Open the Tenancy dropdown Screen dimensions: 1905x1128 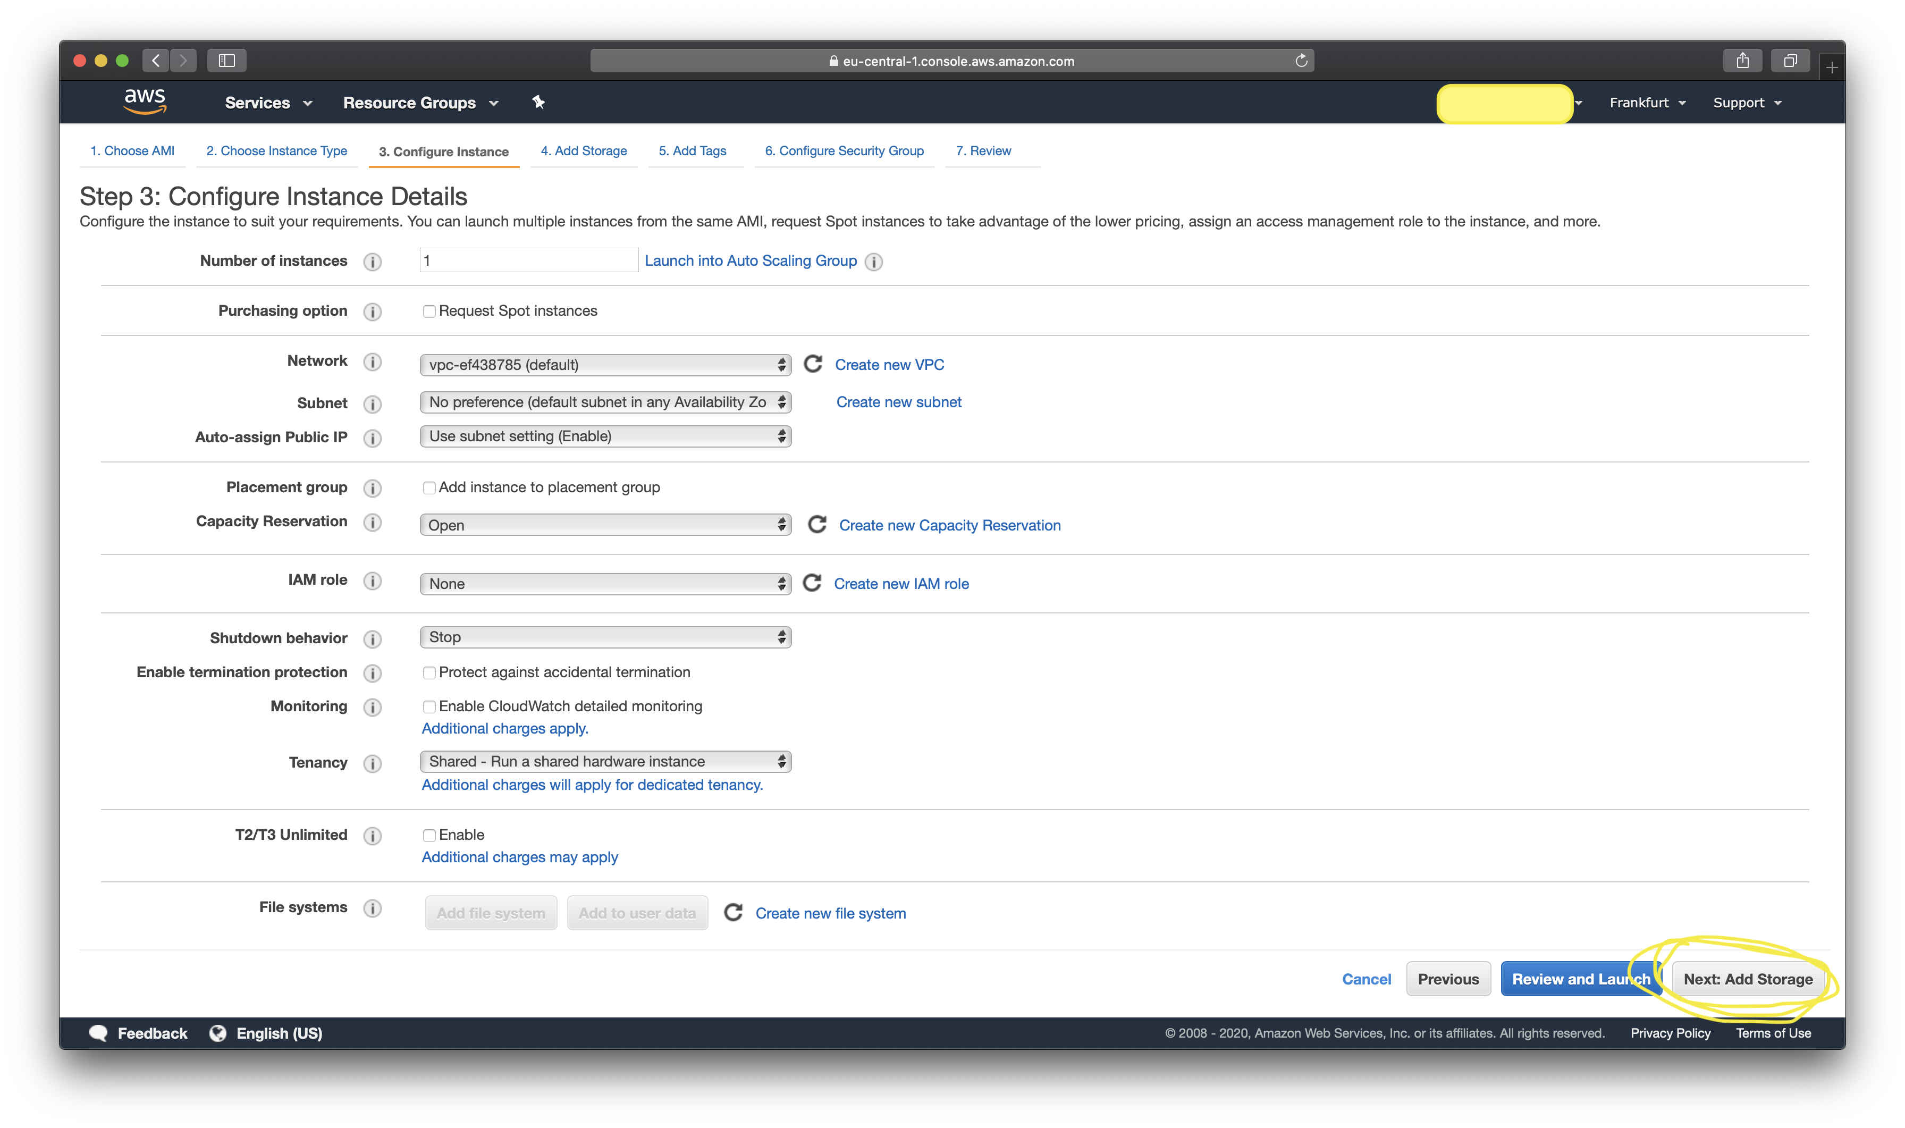tap(605, 762)
